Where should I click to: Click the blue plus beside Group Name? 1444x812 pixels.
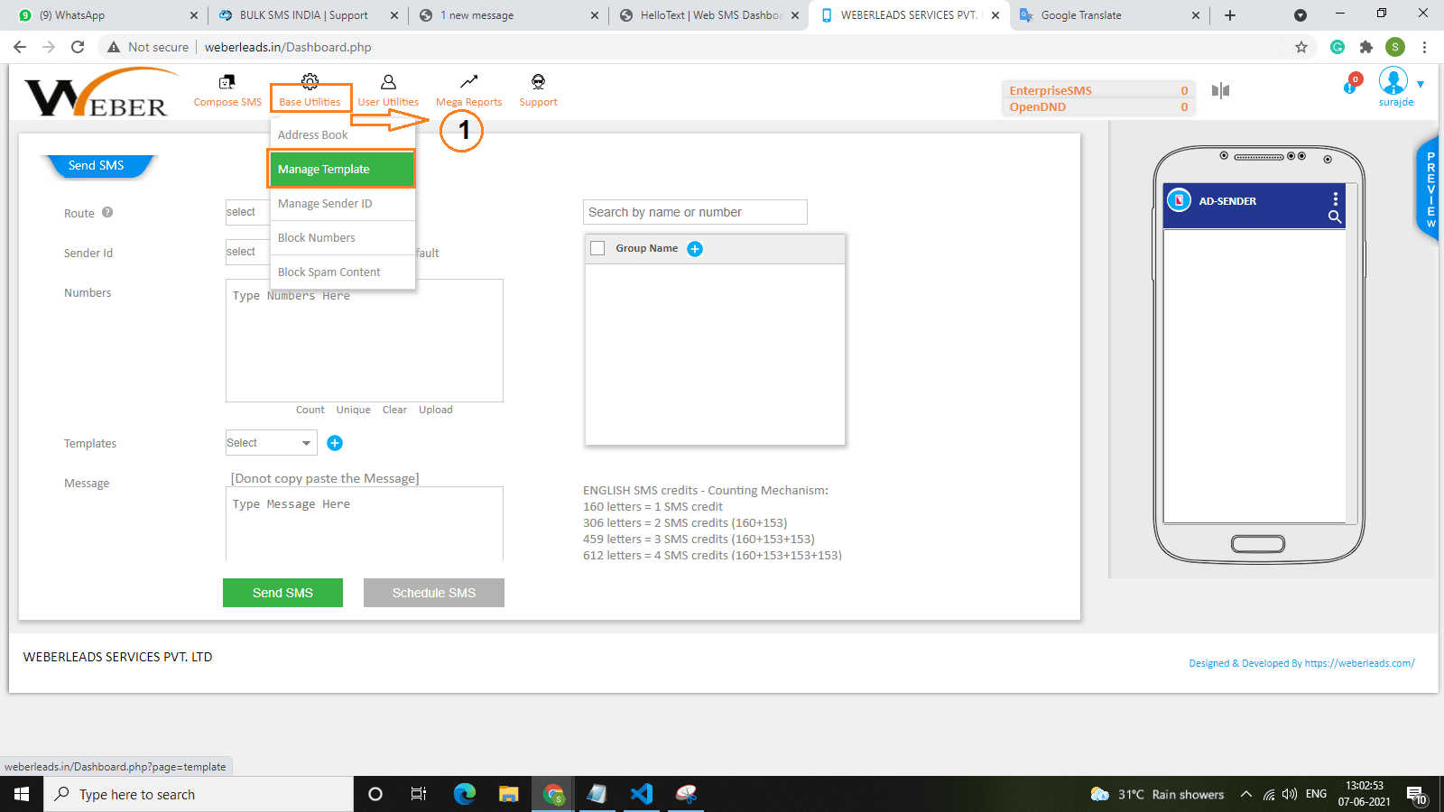tap(695, 249)
